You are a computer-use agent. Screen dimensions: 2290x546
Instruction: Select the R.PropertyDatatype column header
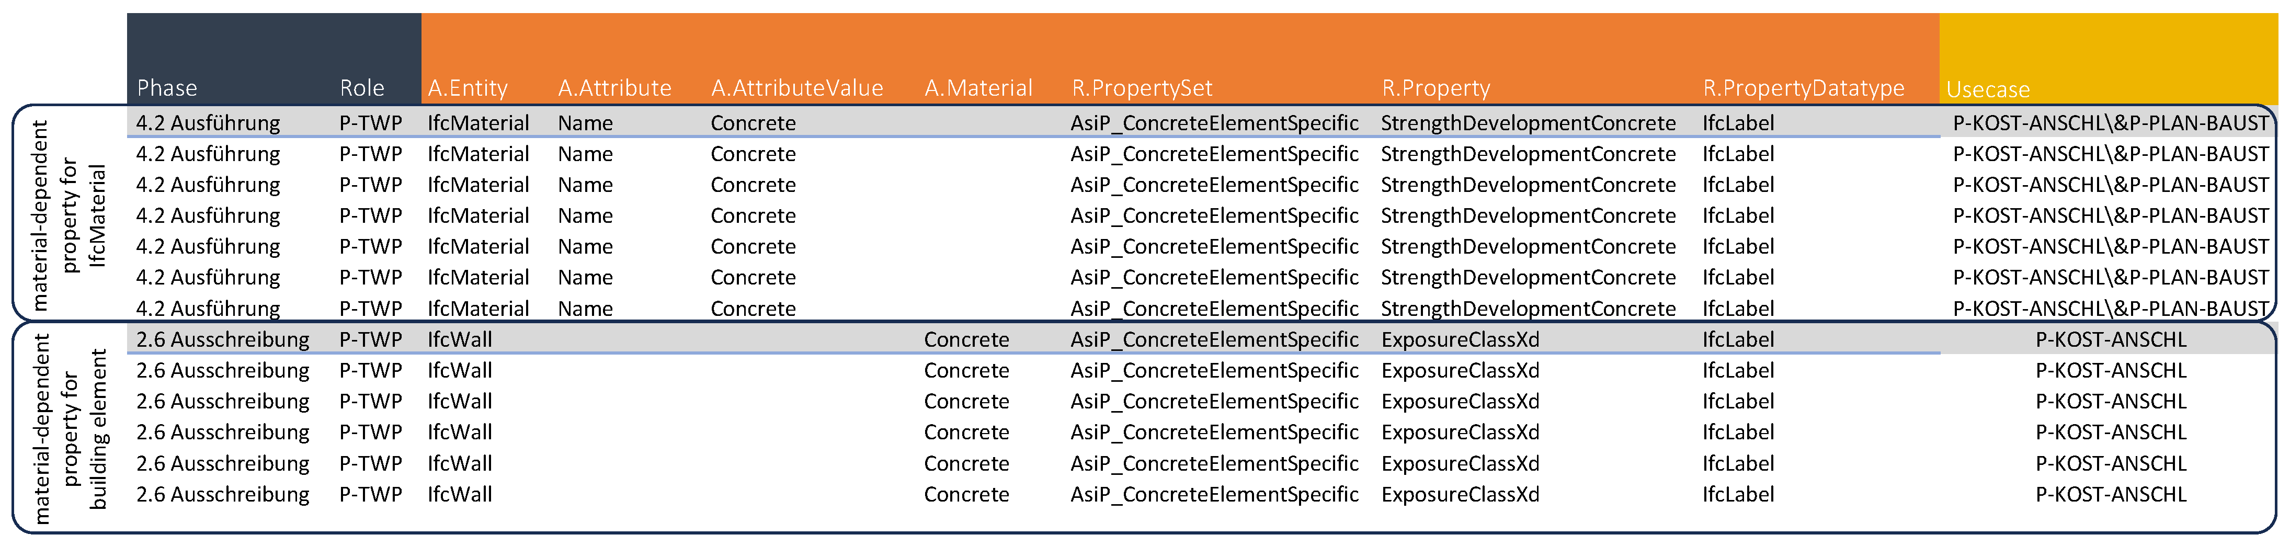tap(1803, 88)
